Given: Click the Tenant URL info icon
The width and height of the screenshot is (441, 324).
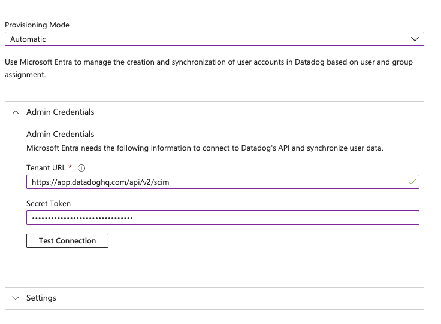Looking at the screenshot, I should coord(81,168).
